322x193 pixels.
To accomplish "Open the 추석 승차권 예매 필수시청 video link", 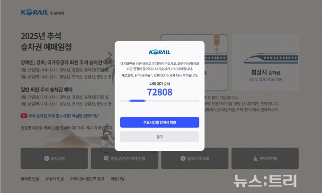I will click(63, 116).
